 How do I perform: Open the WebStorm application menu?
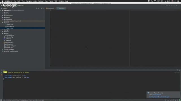(x=8, y=1)
